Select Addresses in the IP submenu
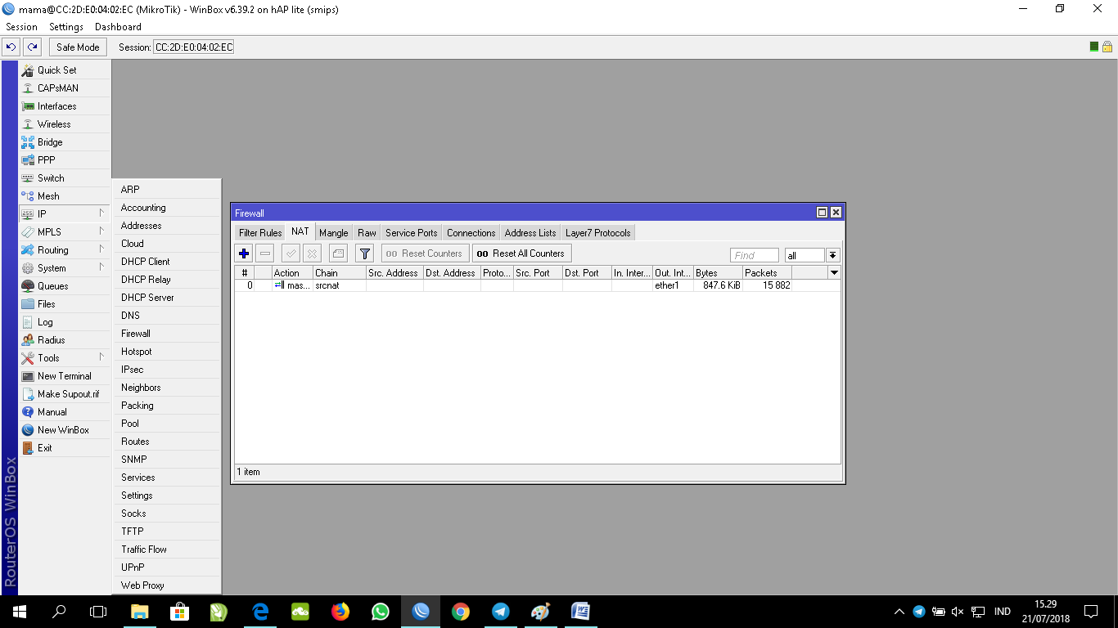Screen dimensions: 1118x628 tap(167, 226)
